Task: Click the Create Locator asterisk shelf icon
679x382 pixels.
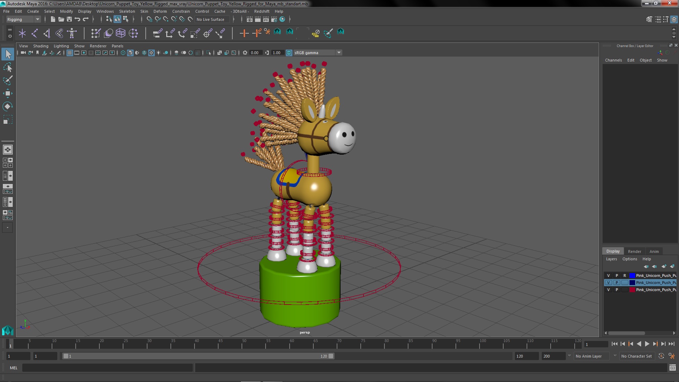Action: tap(22, 33)
